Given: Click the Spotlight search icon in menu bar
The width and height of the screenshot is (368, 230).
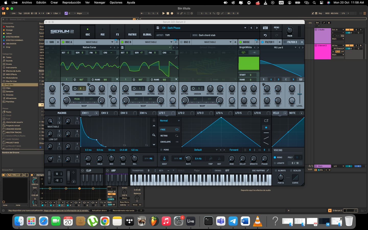Looking at the screenshot, I should (x=314, y=3).
